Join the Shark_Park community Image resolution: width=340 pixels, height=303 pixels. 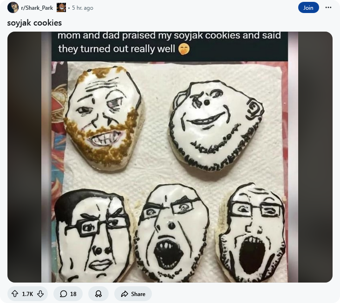308,7
